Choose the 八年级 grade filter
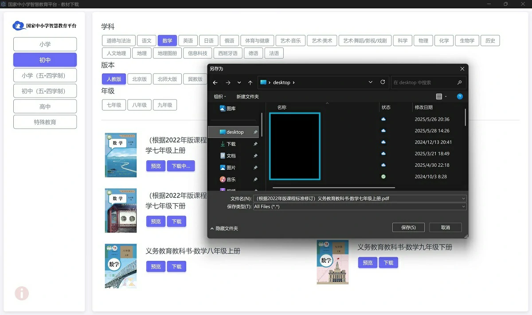This screenshot has height=315, width=532. click(x=139, y=105)
